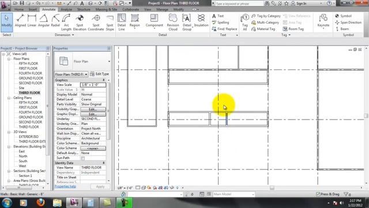Click Graphic Display Options Edit button
Viewport: 369px width, 208px height.
93,114
